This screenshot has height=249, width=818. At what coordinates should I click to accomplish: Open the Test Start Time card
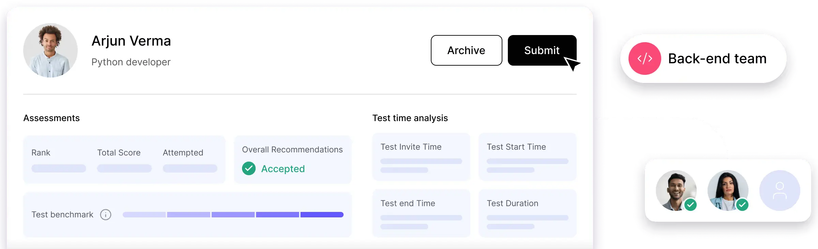[x=527, y=157]
